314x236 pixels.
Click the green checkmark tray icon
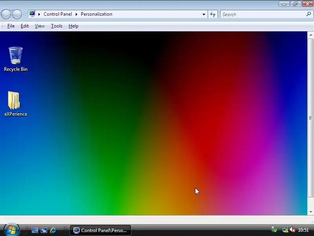[x=274, y=230]
